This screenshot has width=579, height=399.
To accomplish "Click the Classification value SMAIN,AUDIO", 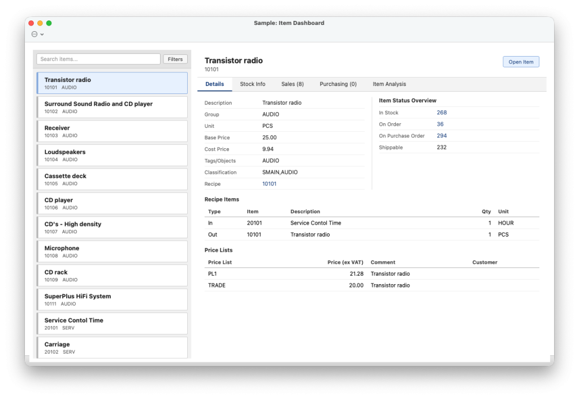I will (x=280, y=172).
